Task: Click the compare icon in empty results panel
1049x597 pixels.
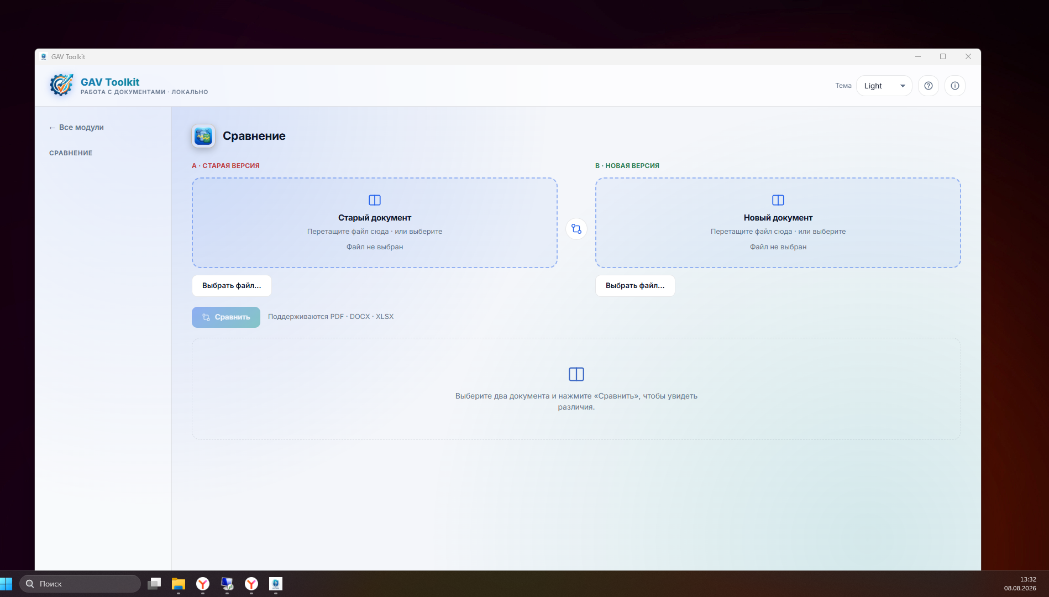Action: (x=576, y=374)
